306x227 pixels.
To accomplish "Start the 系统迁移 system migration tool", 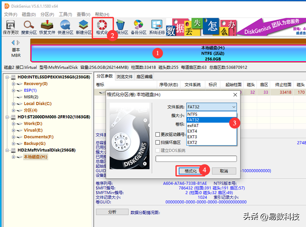I will click(157, 27).
